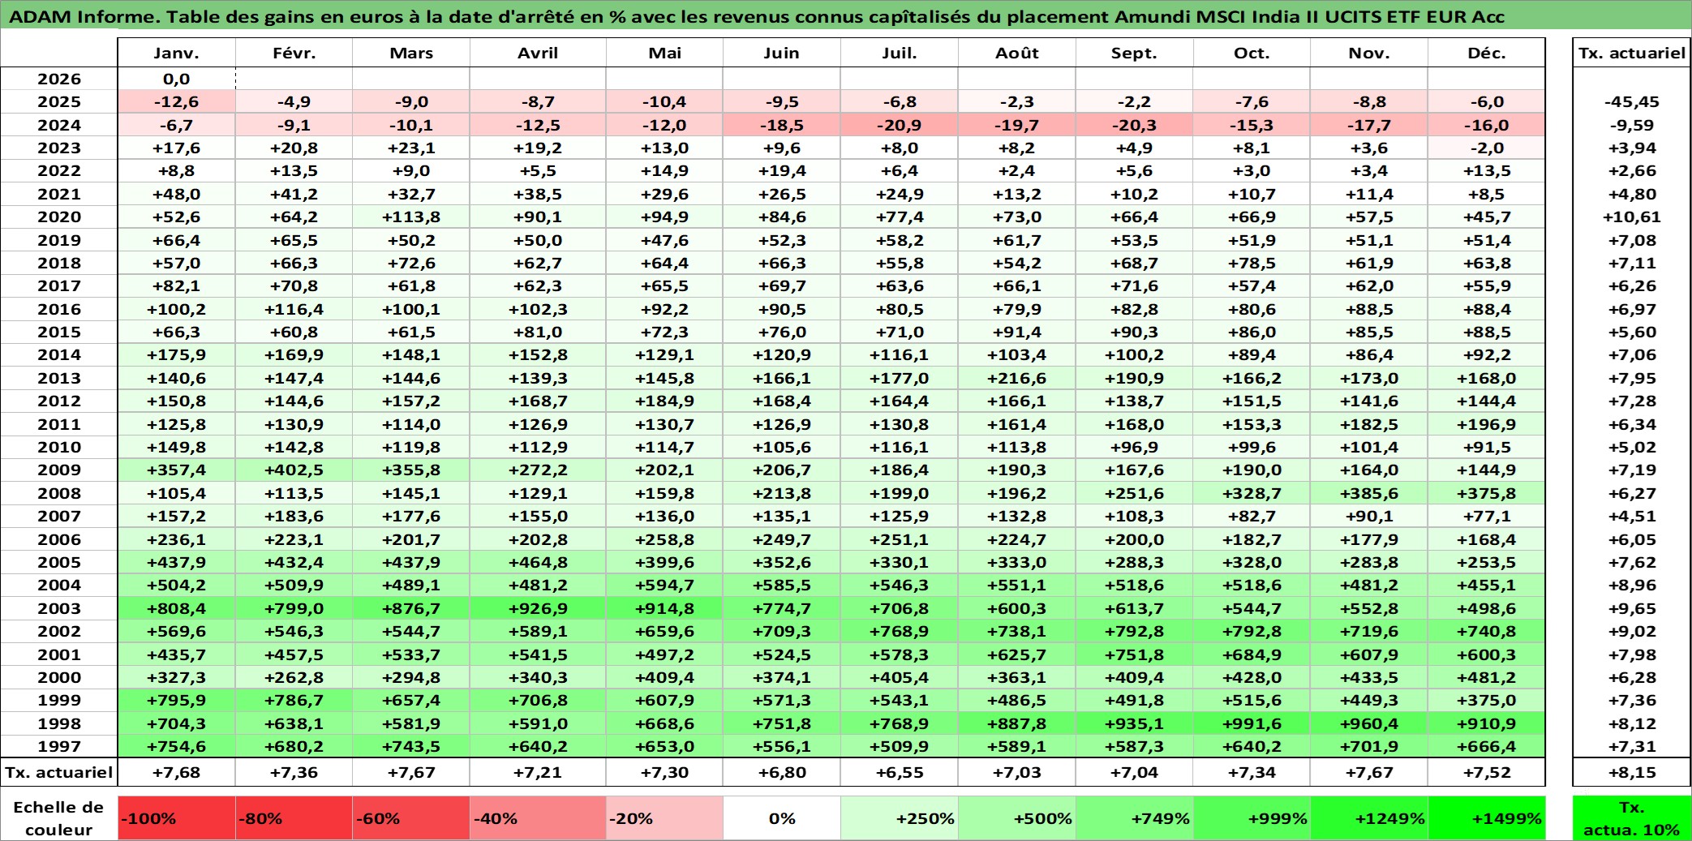
Task: Click the 0% white scale cell
Action: [782, 817]
